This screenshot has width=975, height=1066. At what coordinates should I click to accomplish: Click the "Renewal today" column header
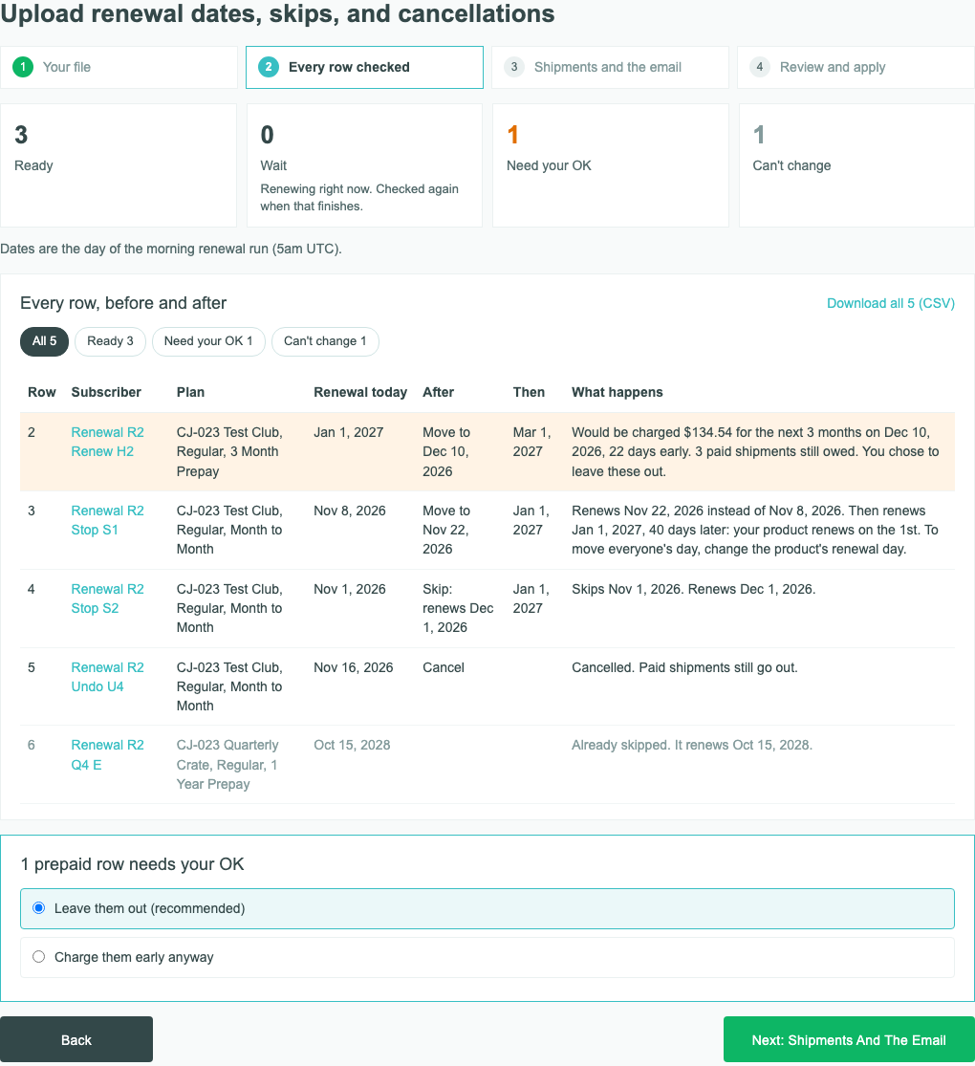tap(360, 392)
